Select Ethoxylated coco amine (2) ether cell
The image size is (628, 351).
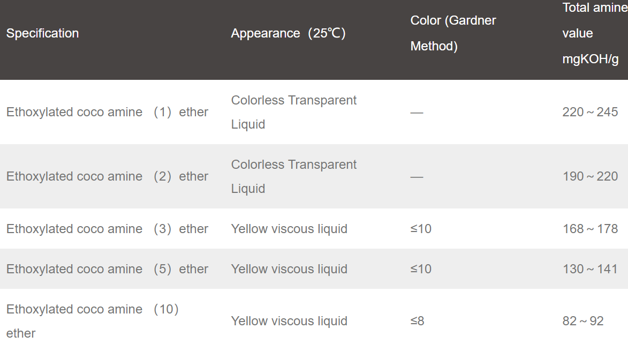coord(107,176)
